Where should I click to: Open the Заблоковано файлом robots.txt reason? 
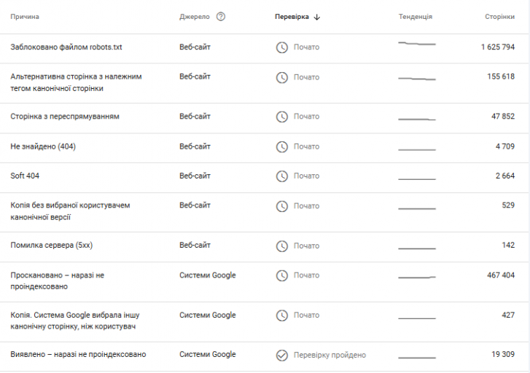pos(264,48)
